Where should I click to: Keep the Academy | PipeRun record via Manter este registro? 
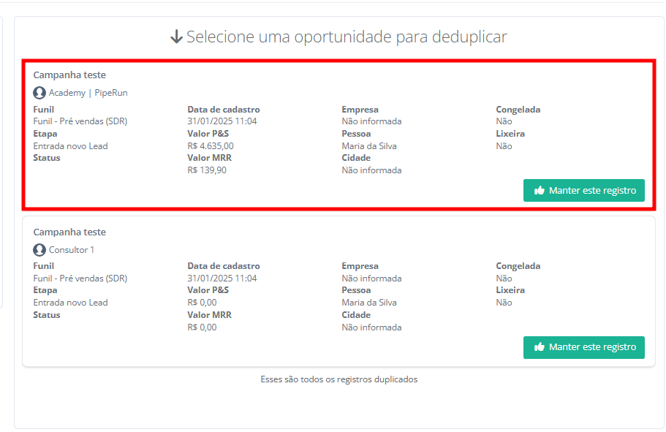[x=583, y=190]
